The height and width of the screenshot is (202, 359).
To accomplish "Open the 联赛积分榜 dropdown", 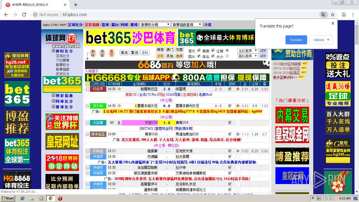I will pyautogui.click(x=155, y=25).
